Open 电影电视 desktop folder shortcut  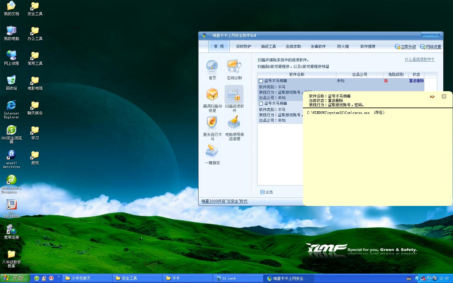(35, 83)
